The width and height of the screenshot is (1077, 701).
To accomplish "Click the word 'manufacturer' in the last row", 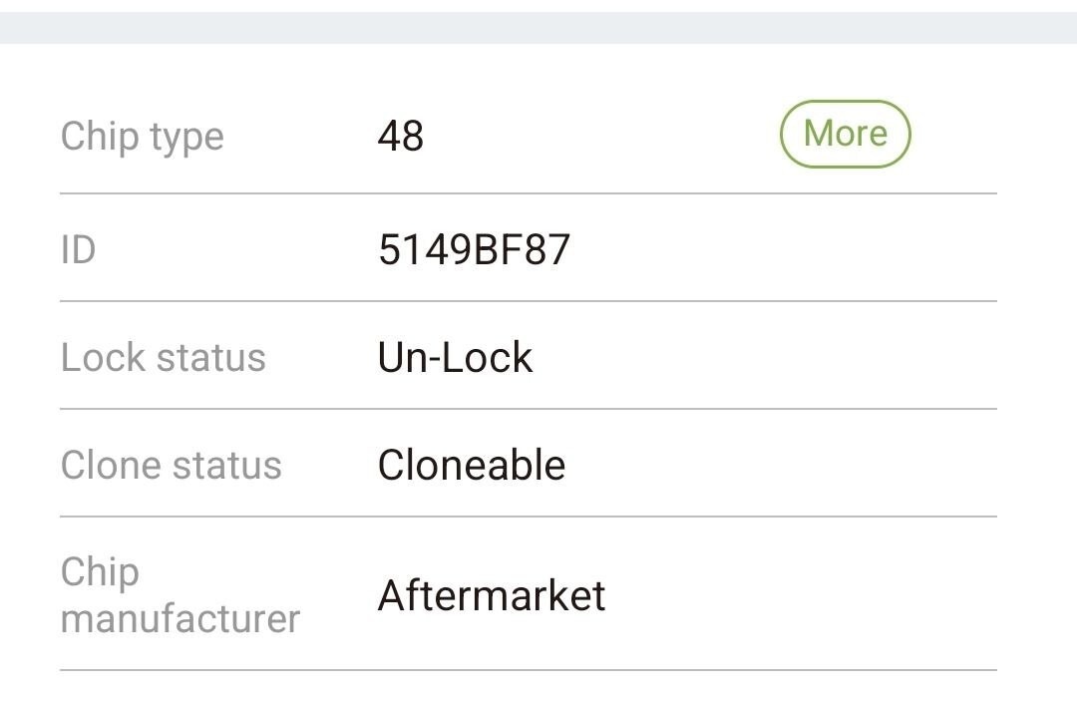I will 179,618.
